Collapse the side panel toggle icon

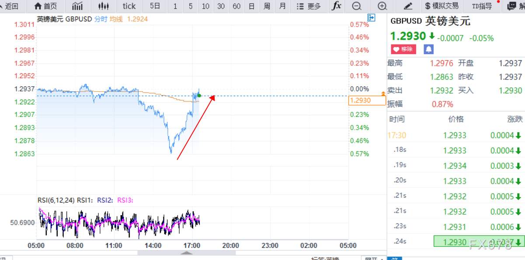pos(372,17)
